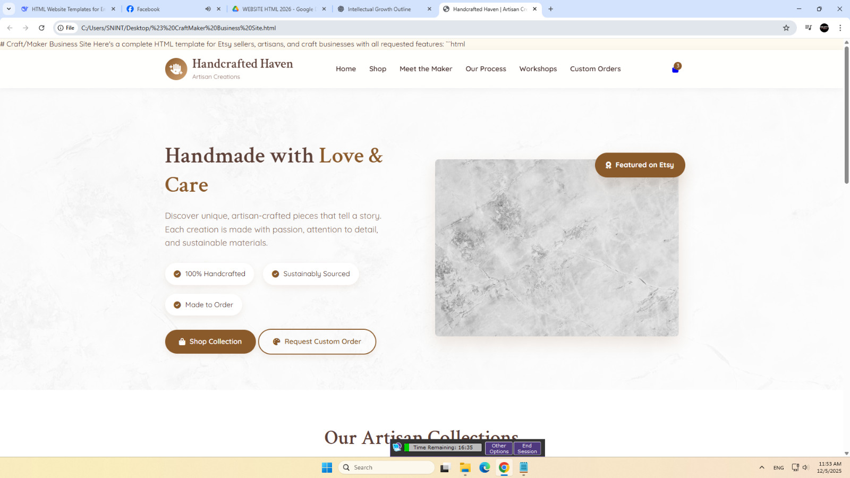Launch File Explorer from the taskbar
This screenshot has height=478, width=850.
[x=465, y=467]
